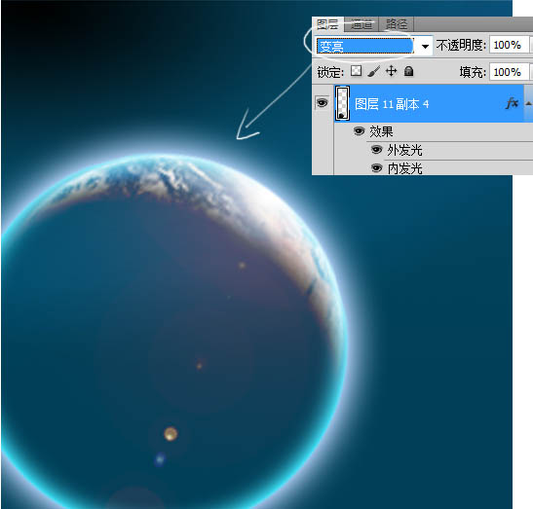Click the 填充 fill value field
This screenshot has width=533, height=509.
point(509,72)
